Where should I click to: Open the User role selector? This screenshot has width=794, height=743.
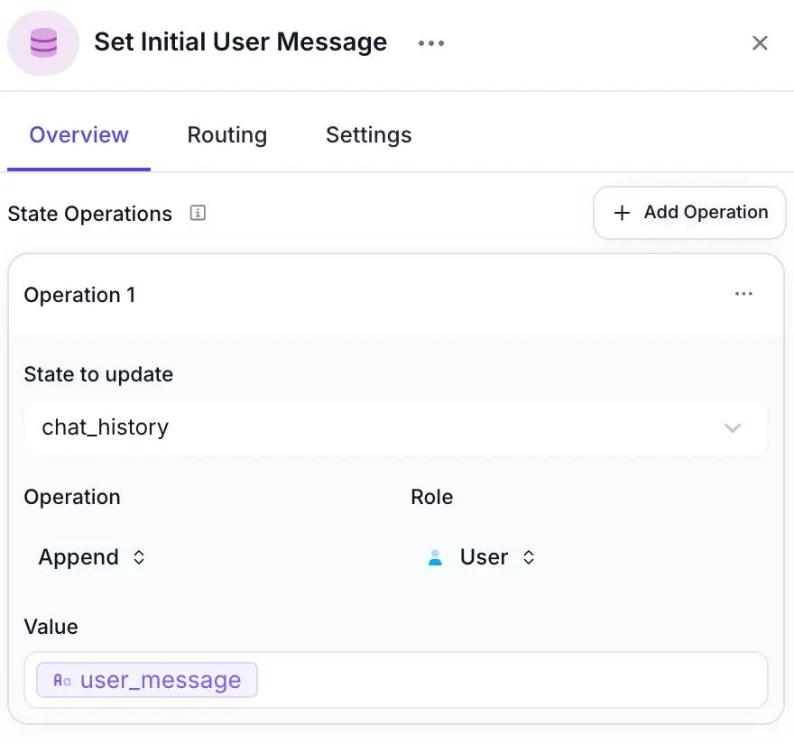click(481, 557)
